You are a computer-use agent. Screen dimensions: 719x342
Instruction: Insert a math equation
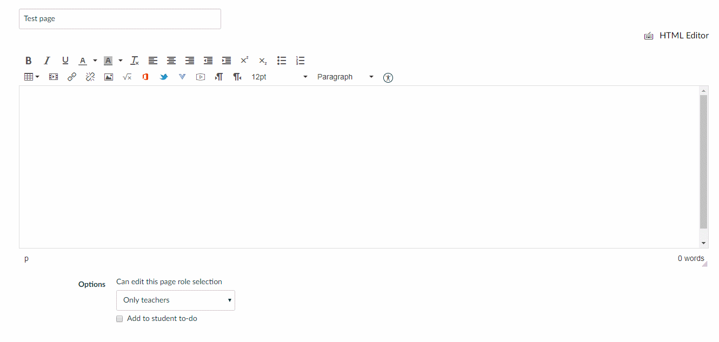[127, 77]
